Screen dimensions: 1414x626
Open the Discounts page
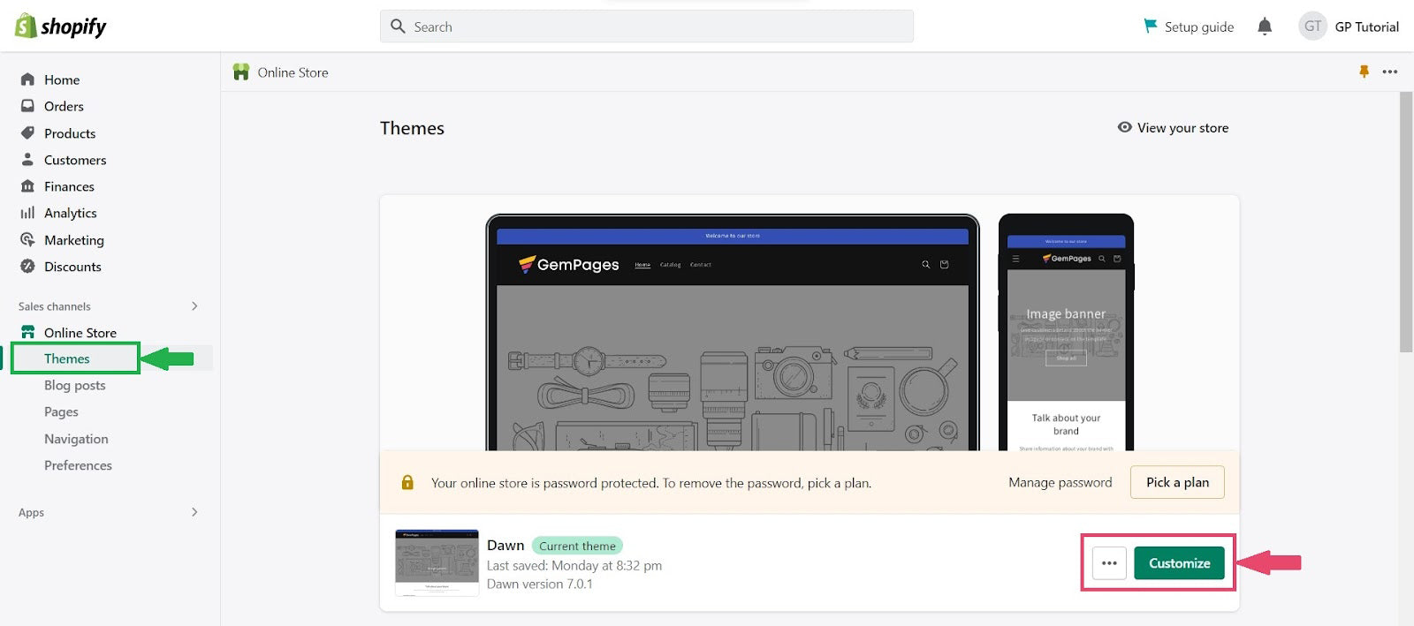tap(72, 267)
